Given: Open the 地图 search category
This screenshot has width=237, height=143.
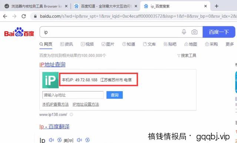Looking at the screenshot, I should point(191,44).
